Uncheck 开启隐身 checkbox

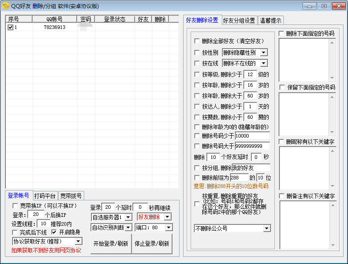(x=54, y=232)
